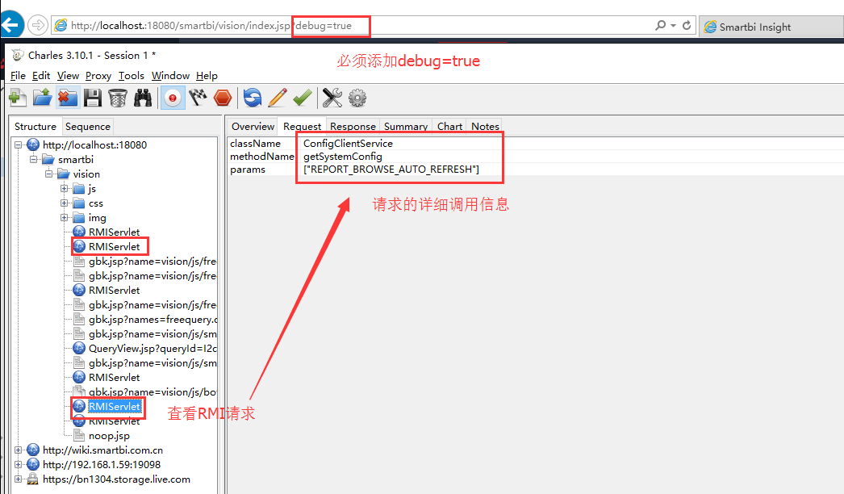Open the Window menu
Screen dimensions: 844x494
[170, 75]
